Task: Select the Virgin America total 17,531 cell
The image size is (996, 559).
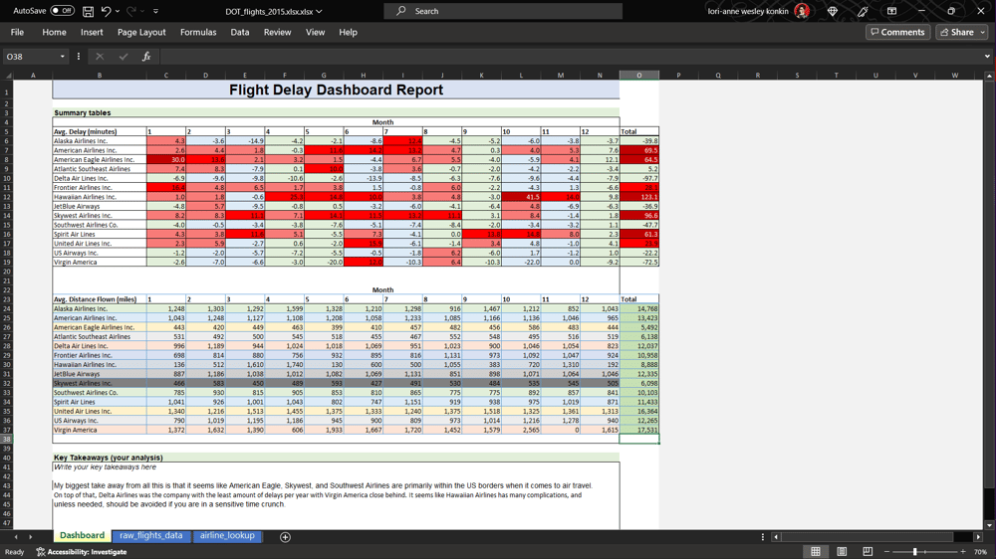Action: coord(639,430)
